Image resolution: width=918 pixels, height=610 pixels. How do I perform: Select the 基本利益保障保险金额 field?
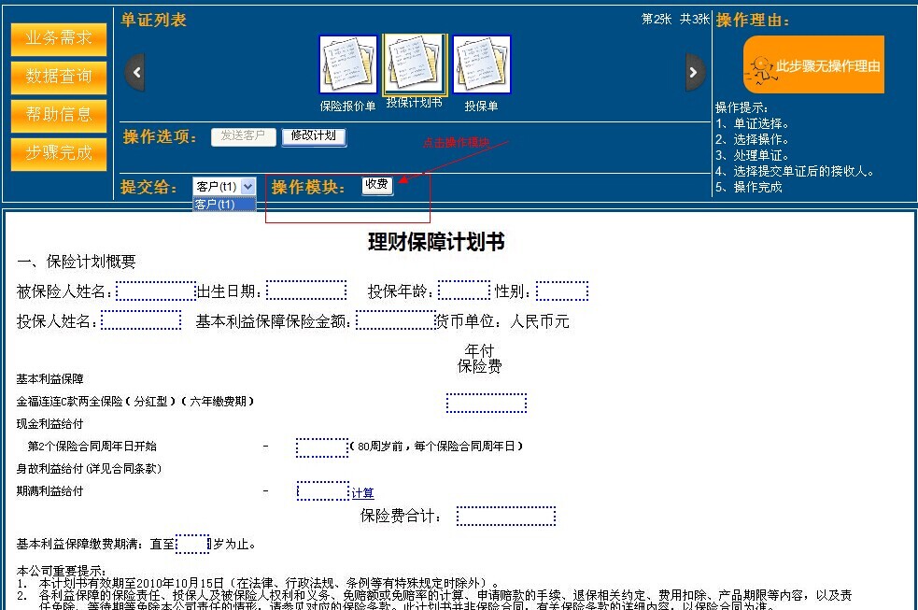395,321
